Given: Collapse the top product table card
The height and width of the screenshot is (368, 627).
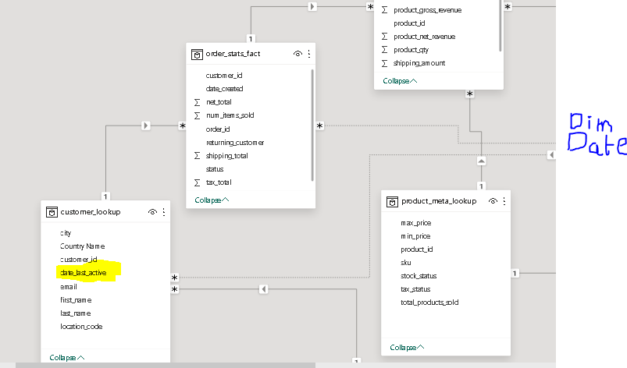Looking at the screenshot, I should pos(400,81).
